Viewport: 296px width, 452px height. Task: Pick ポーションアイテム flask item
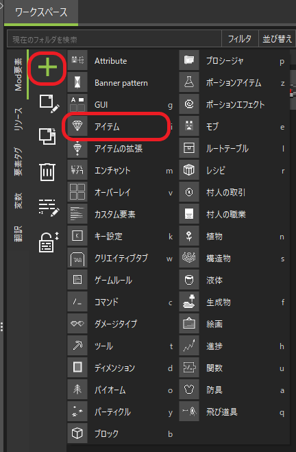tap(233, 83)
